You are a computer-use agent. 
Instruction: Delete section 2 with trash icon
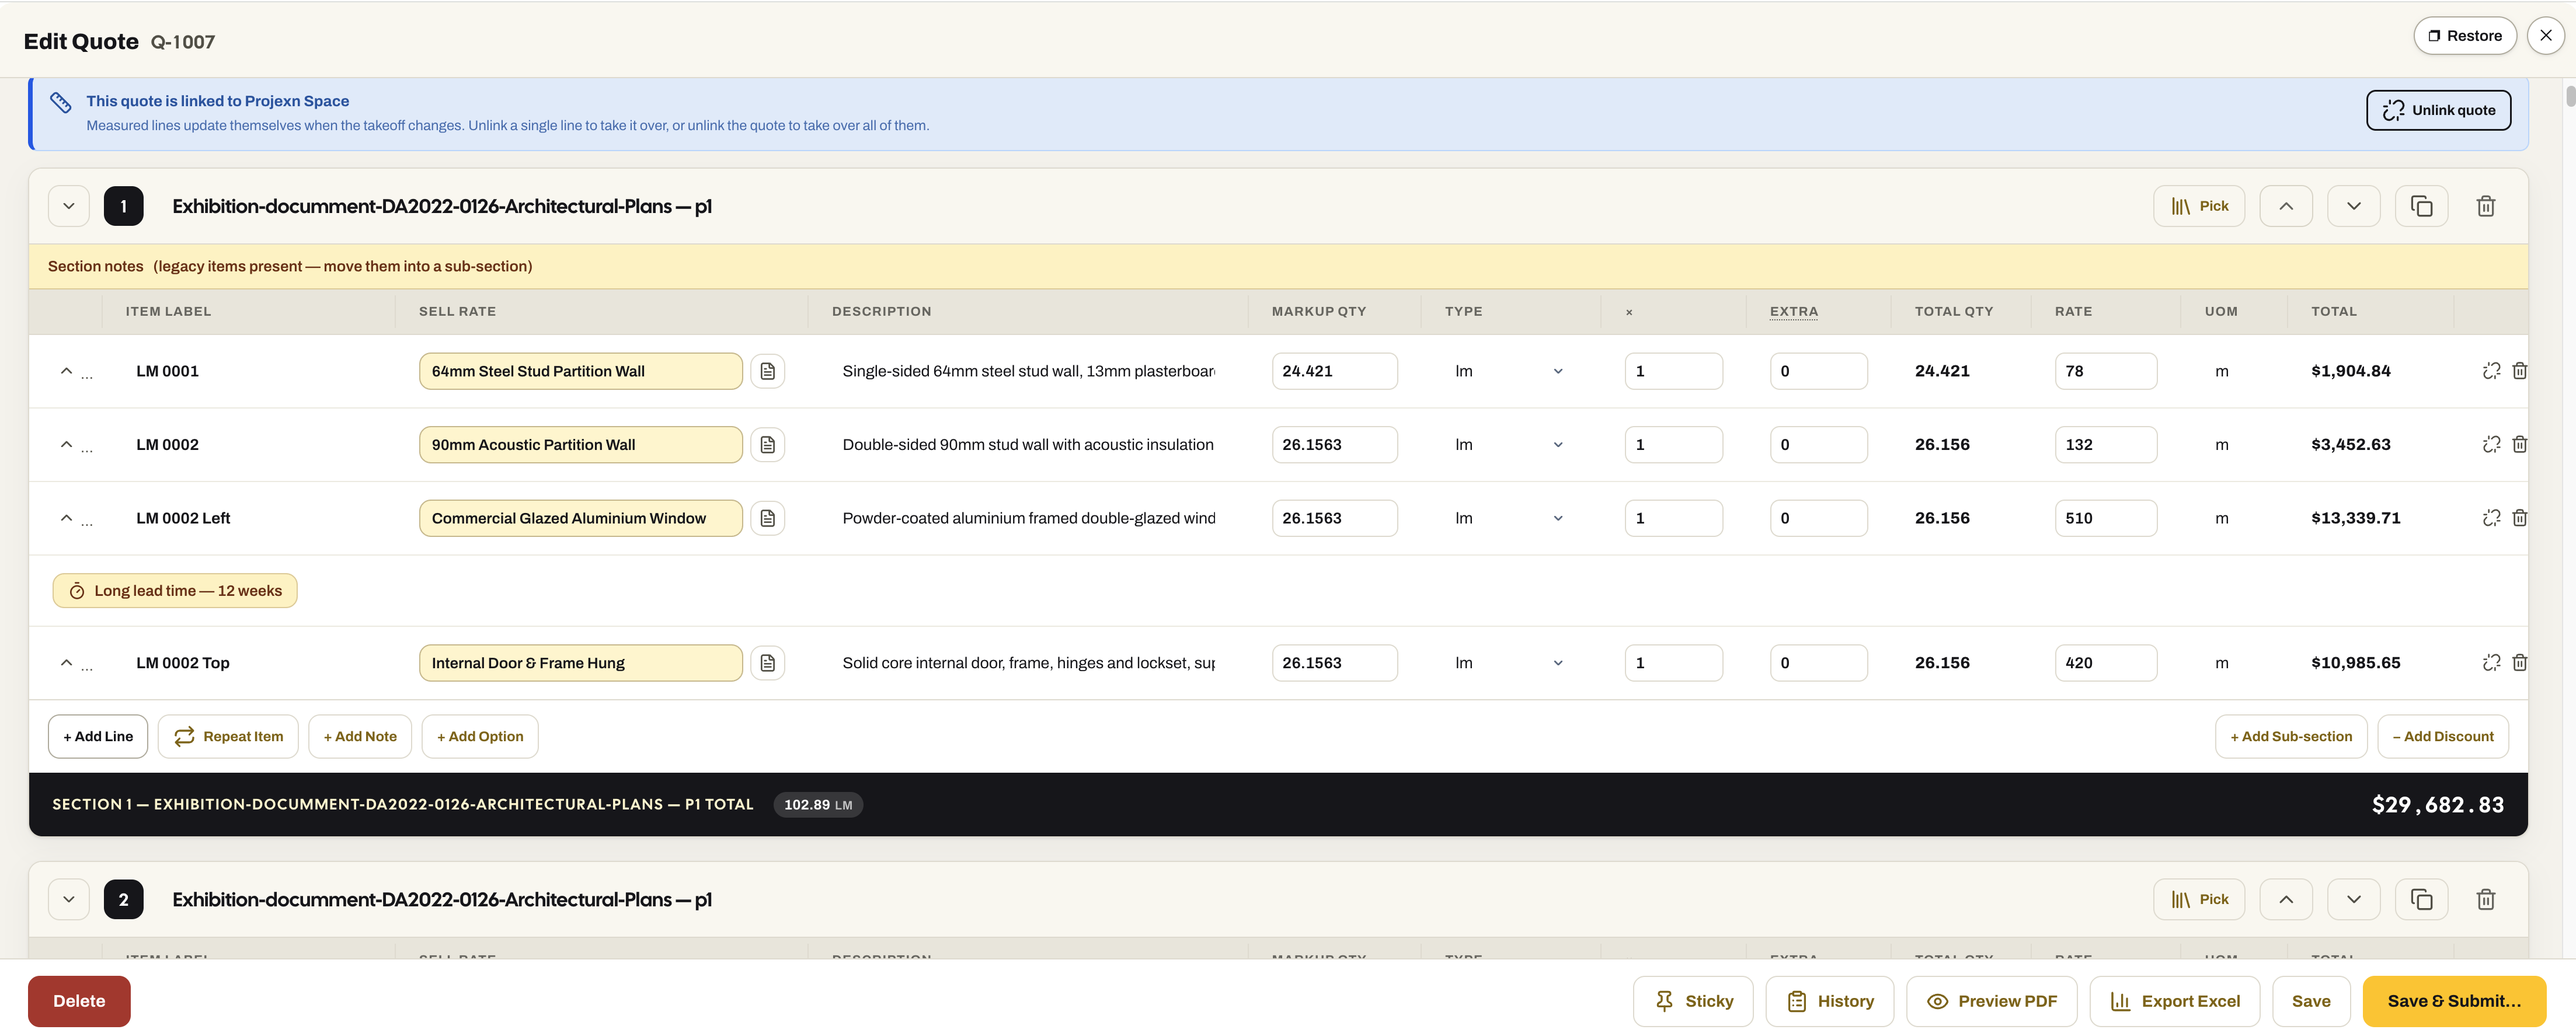coord(2485,899)
